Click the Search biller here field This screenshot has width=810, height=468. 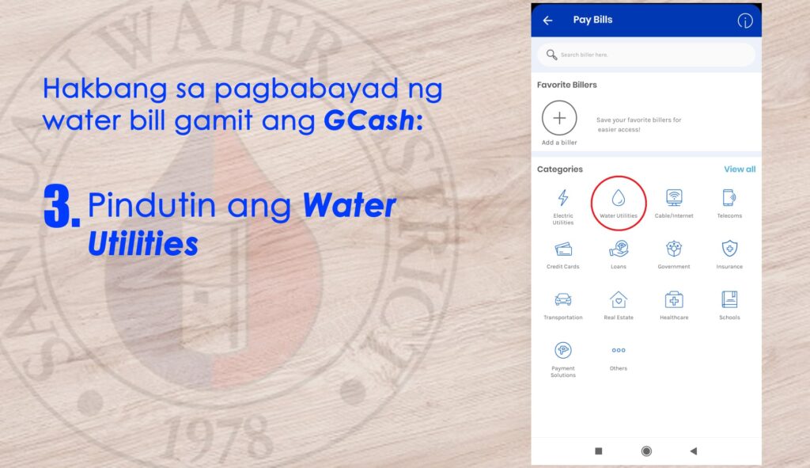point(645,55)
